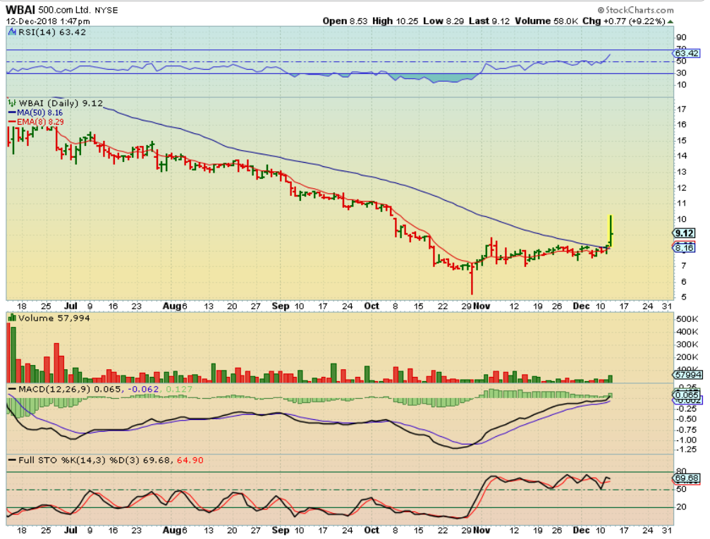Click the RSI(14) indicator legend icon
Screen dimensions: 710x539
point(11,32)
